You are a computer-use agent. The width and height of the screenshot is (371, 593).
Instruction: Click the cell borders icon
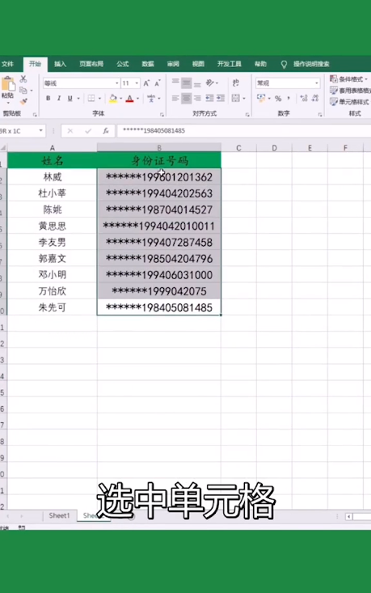(91, 99)
